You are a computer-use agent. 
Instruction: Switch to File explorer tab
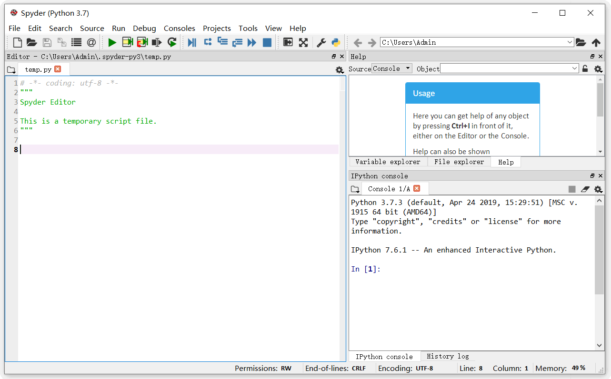tap(459, 162)
